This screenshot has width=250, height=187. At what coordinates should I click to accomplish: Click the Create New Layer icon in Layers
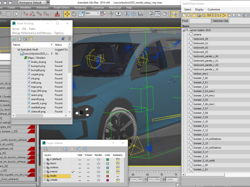46,149
